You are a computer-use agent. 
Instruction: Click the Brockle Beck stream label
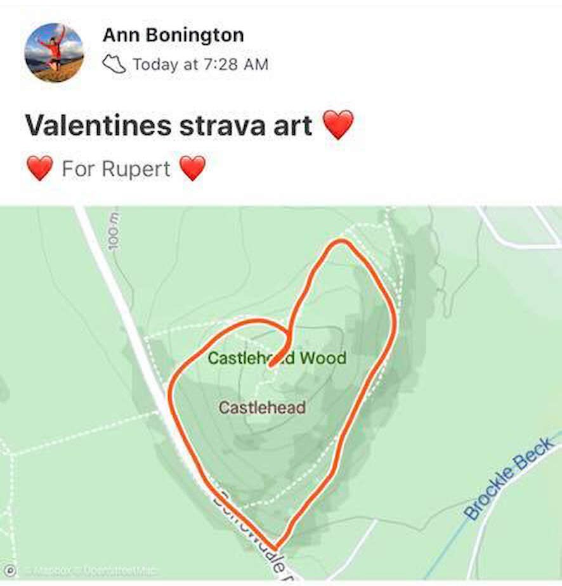tap(508, 478)
